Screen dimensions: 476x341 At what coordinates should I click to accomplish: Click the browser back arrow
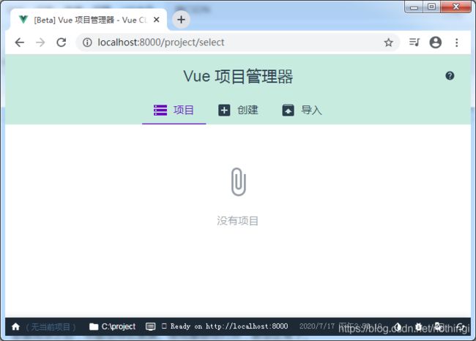[20, 42]
